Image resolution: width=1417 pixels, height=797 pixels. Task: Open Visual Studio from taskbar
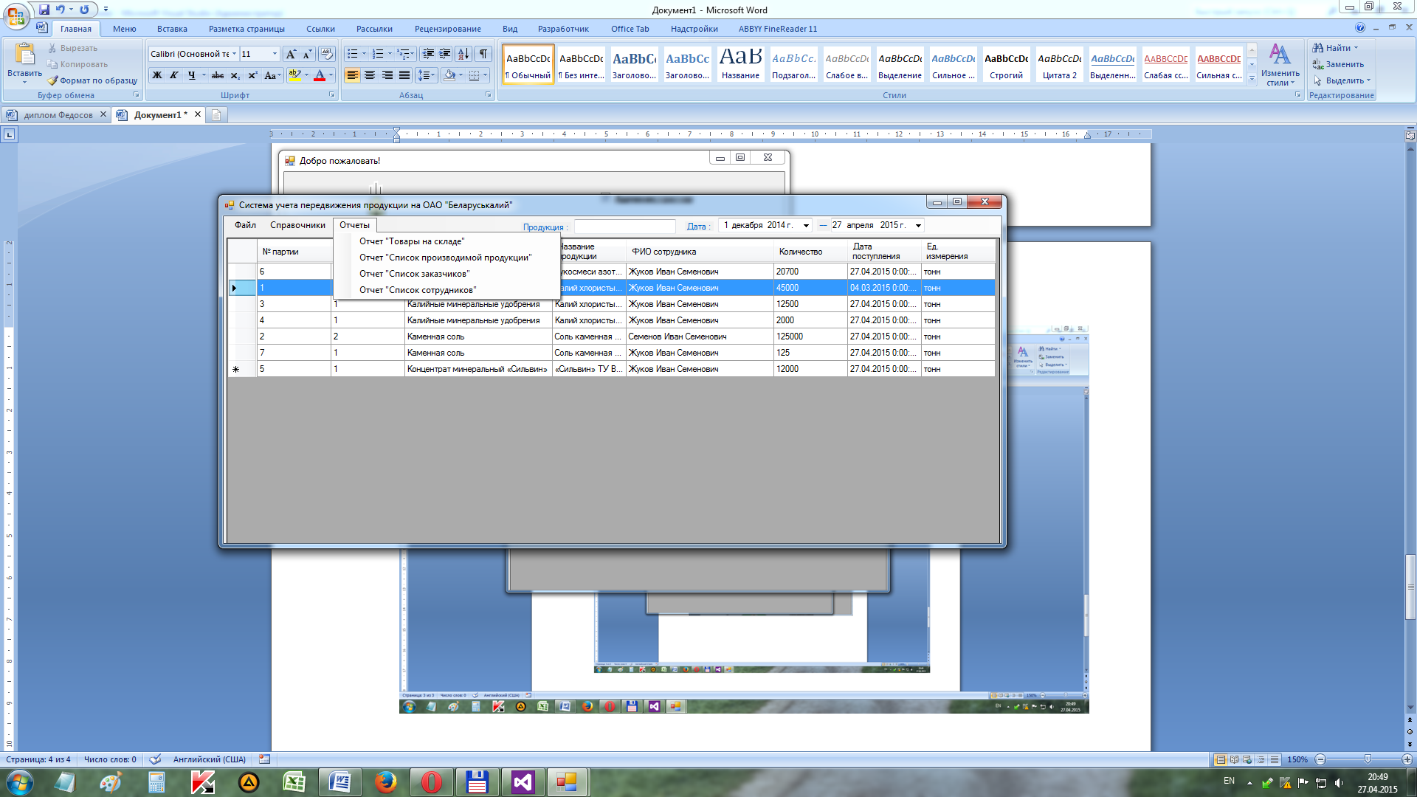523,782
